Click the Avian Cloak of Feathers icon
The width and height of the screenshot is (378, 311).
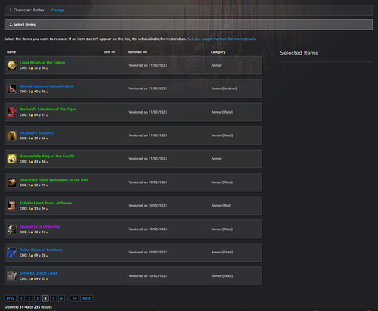point(11,253)
